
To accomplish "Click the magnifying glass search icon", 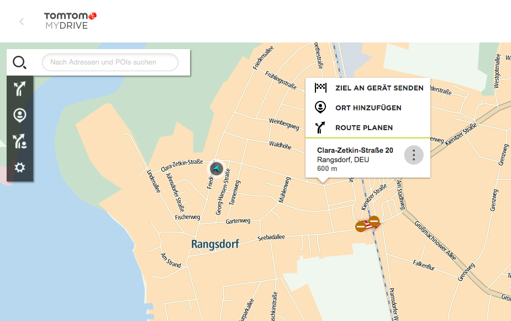I will [20, 62].
